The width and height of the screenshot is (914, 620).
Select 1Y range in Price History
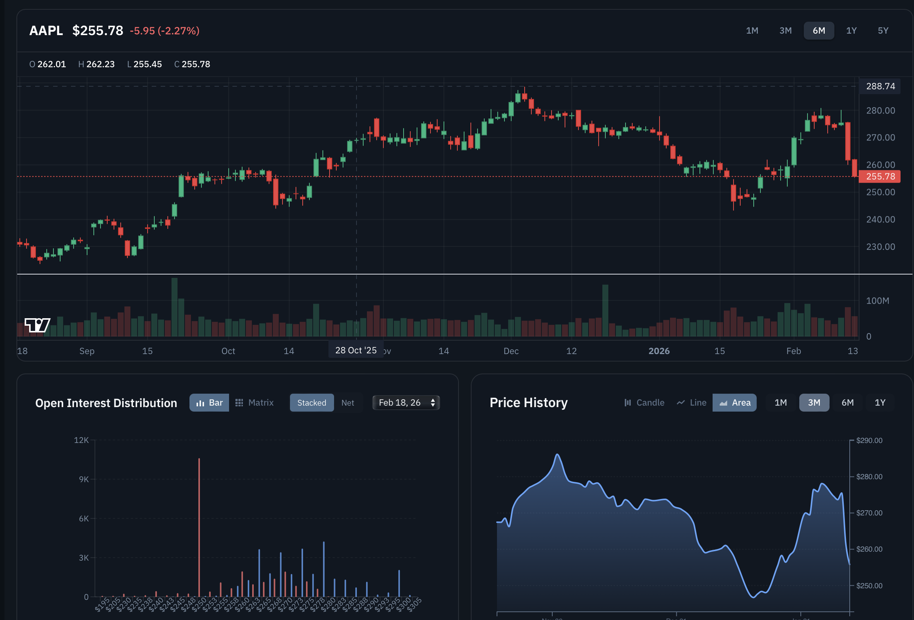click(880, 403)
